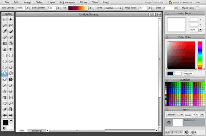
Task: Select the Smudge tool
Action: (x=11, y=91)
